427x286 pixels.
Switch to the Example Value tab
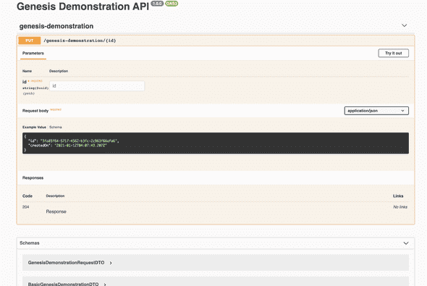(x=34, y=127)
